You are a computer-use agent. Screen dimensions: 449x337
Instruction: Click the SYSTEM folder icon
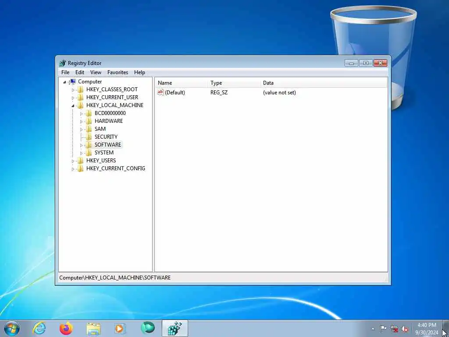click(x=89, y=152)
